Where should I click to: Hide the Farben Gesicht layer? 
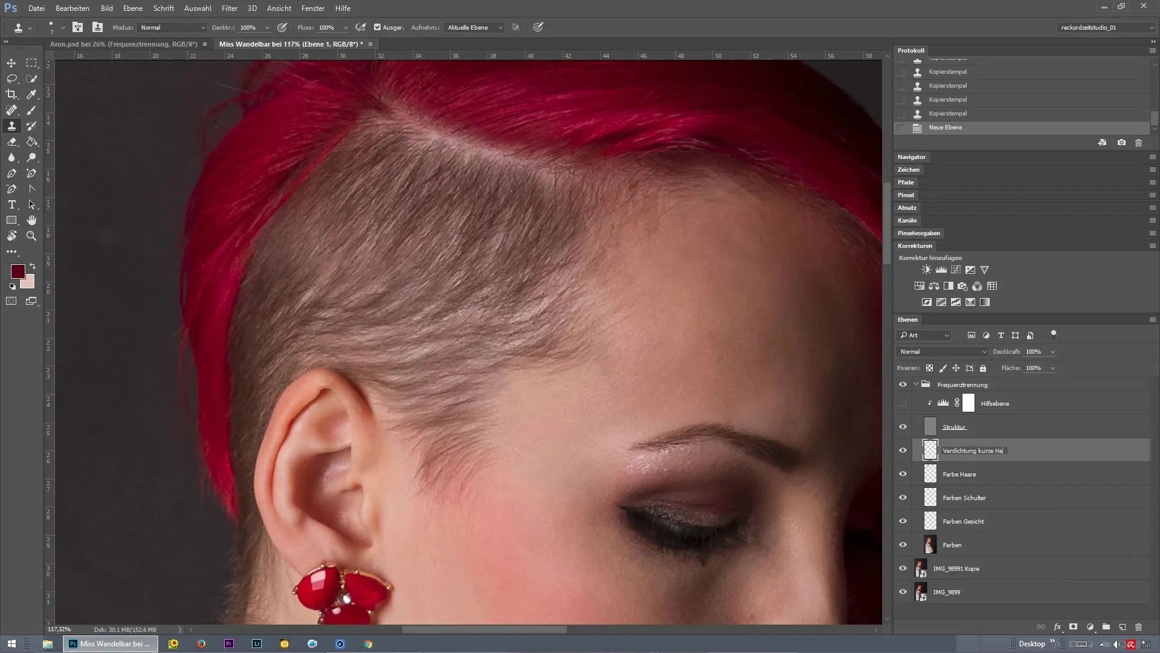(x=903, y=521)
